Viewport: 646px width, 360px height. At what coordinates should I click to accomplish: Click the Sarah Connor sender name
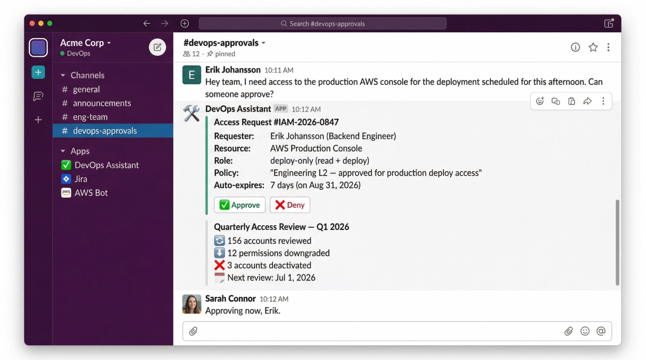coord(230,298)
